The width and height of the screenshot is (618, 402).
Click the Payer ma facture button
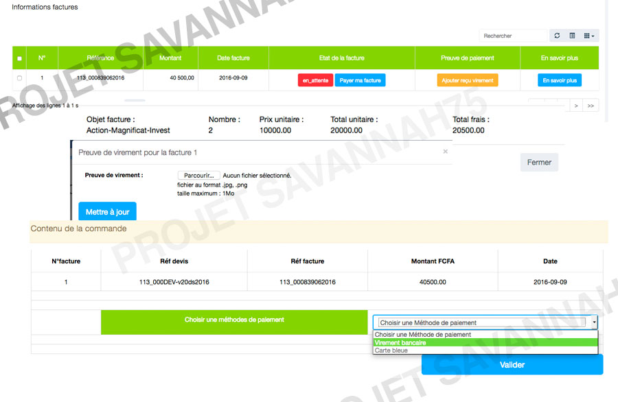360,80
